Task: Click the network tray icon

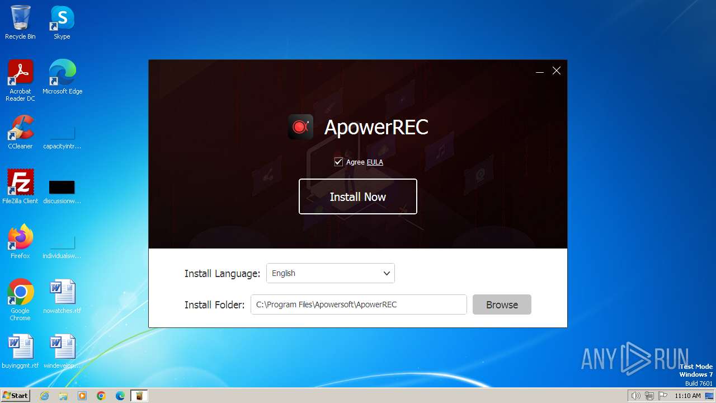Action: 649,396
